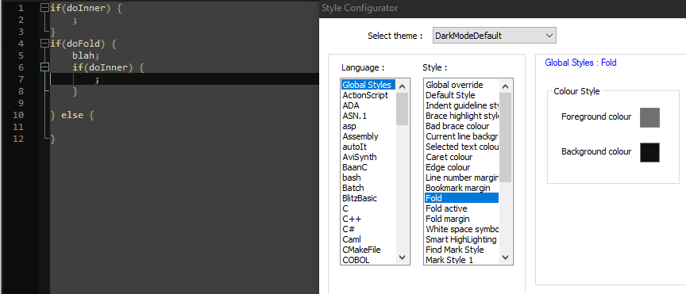Choose Indent guideline style
The image size is (686, 294).
[x=461, y=105]
